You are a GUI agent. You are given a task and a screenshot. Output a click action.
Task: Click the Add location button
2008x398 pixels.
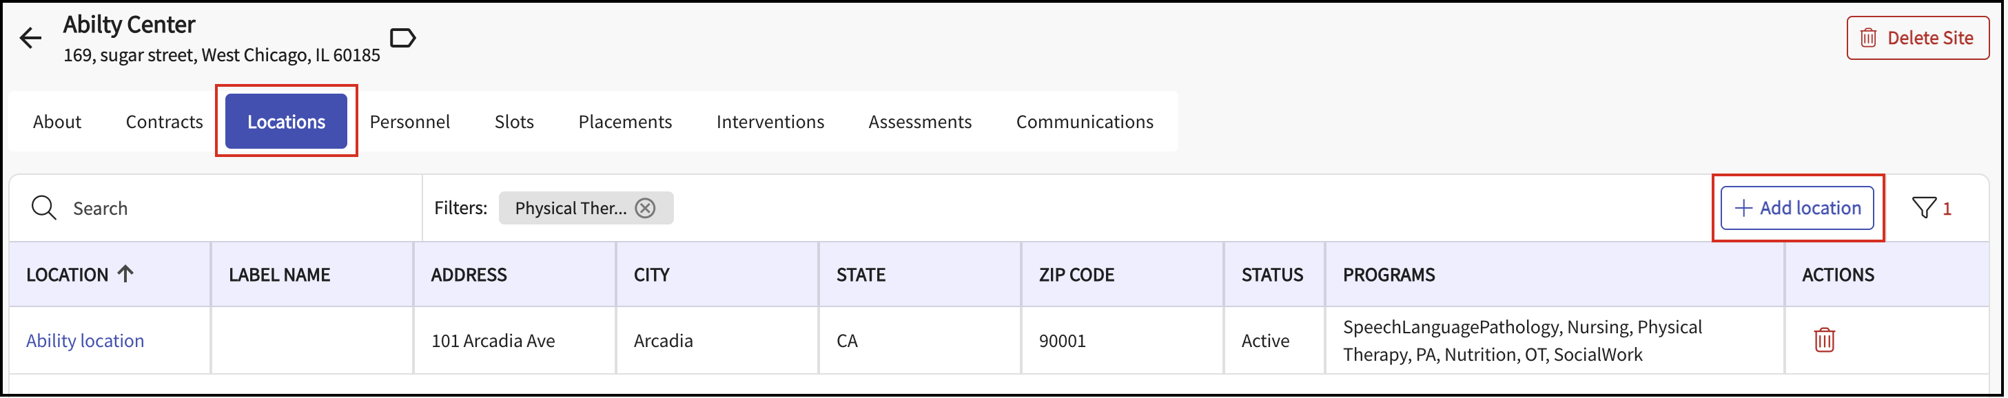[x=1798, y=208]
